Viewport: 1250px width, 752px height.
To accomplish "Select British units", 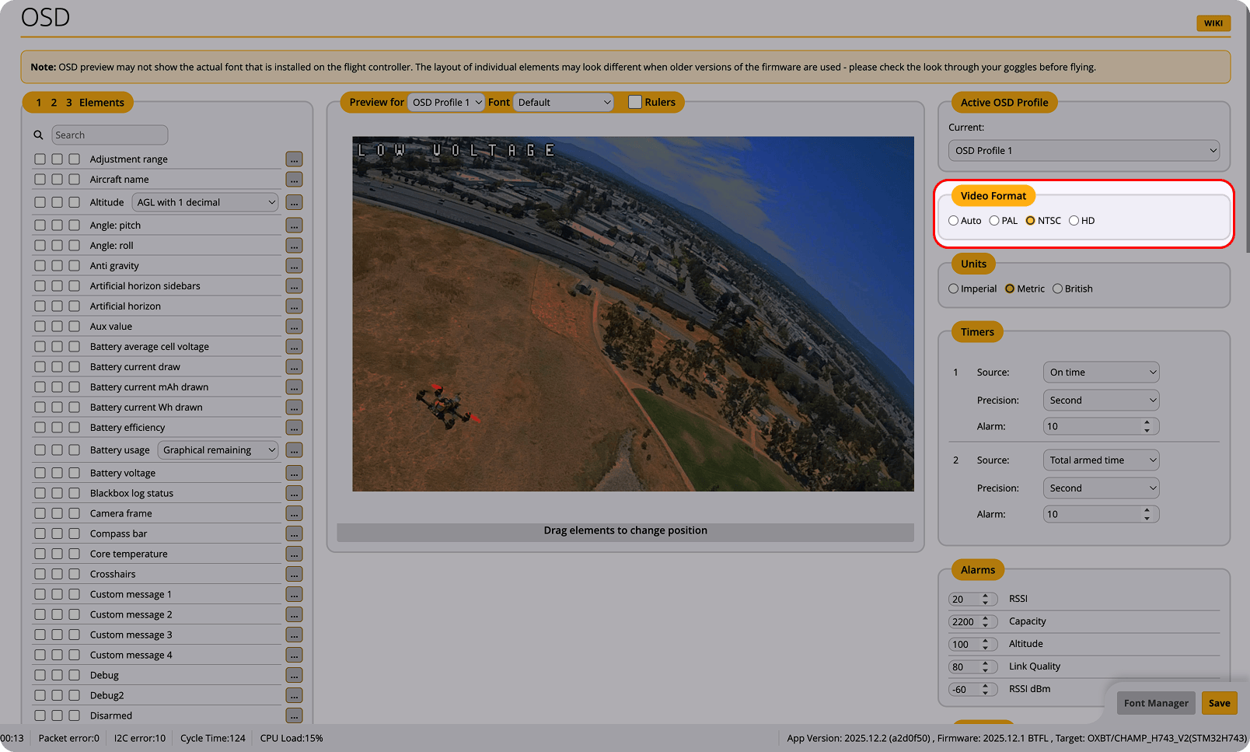I will 1057,289.
